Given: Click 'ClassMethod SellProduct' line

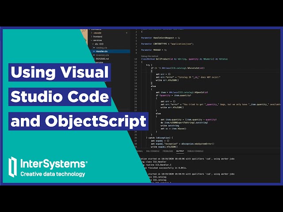Looking at the screenshot, I should (184, 59).
